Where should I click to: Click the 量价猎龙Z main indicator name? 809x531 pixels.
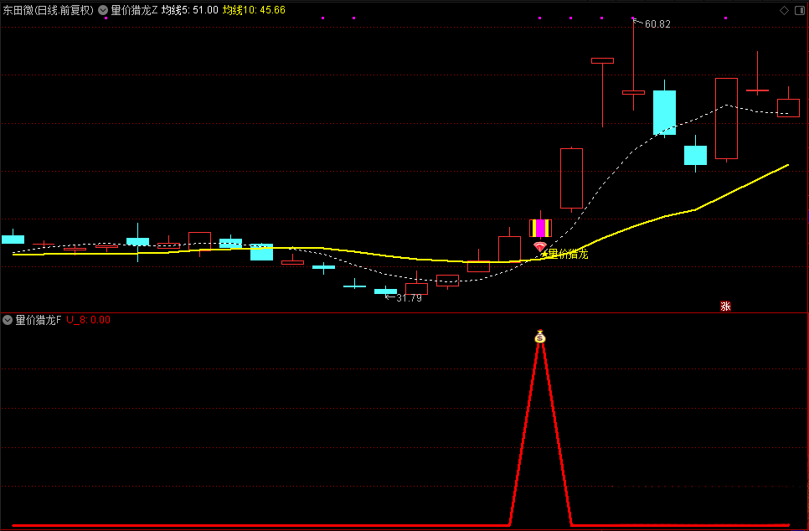pyautogui.click(x=134, y=10)
